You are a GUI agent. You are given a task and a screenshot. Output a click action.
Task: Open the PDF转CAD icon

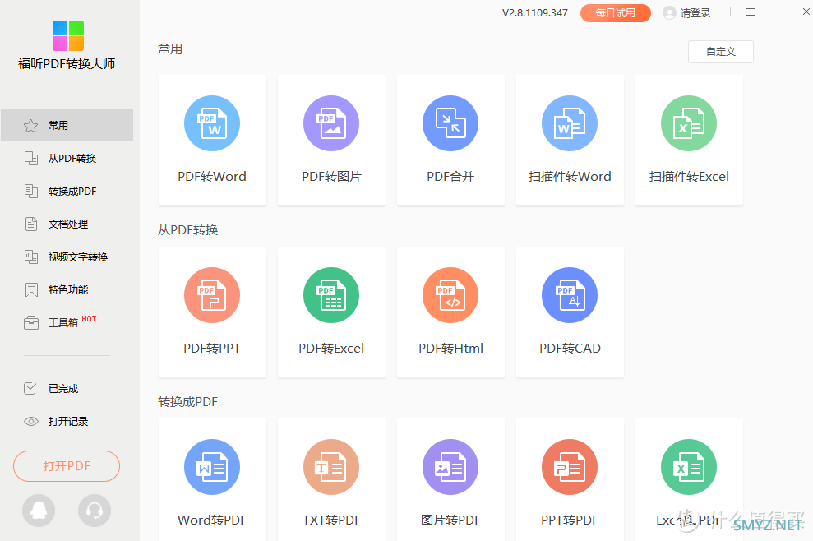[x=570, y=295]
